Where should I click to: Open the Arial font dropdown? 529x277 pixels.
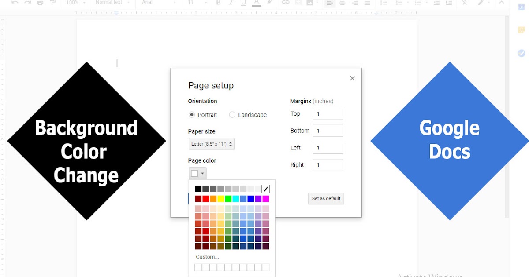159,2
